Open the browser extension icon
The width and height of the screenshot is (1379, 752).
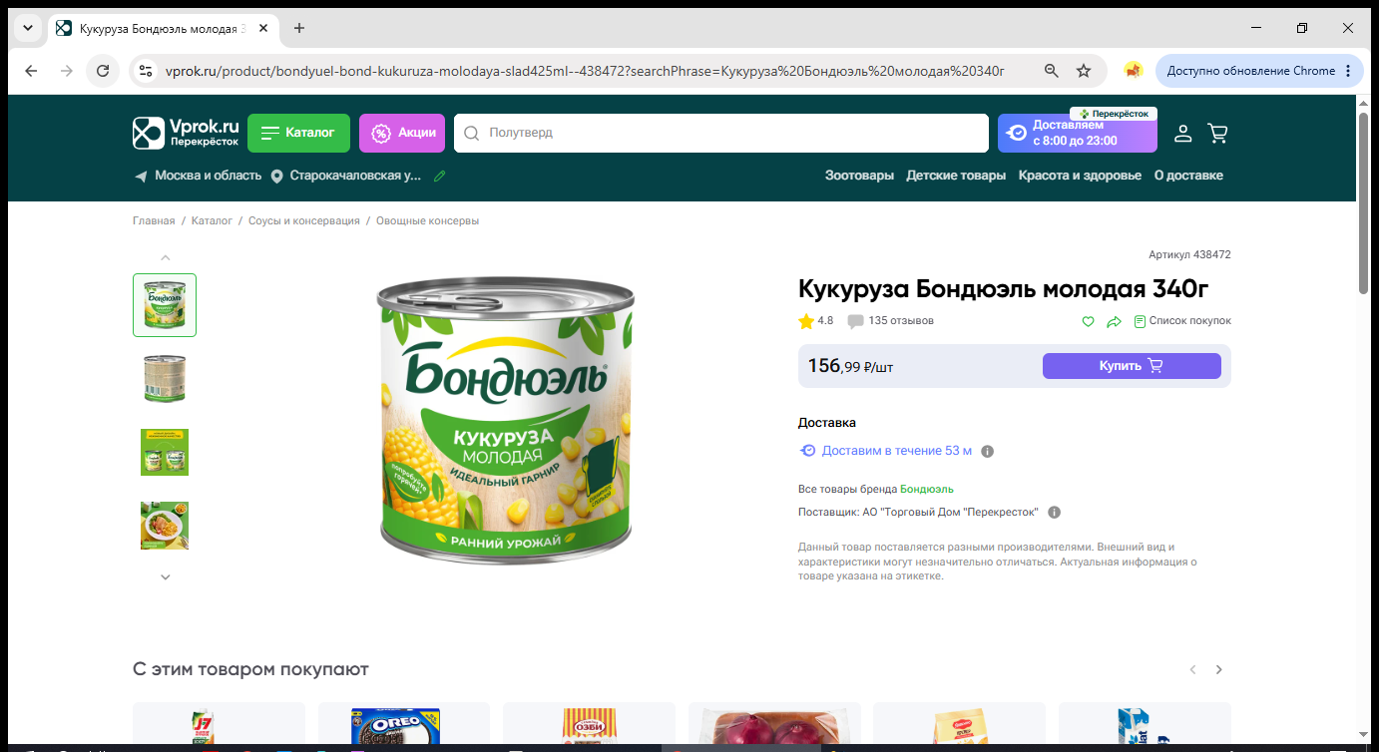[1134, 71]
